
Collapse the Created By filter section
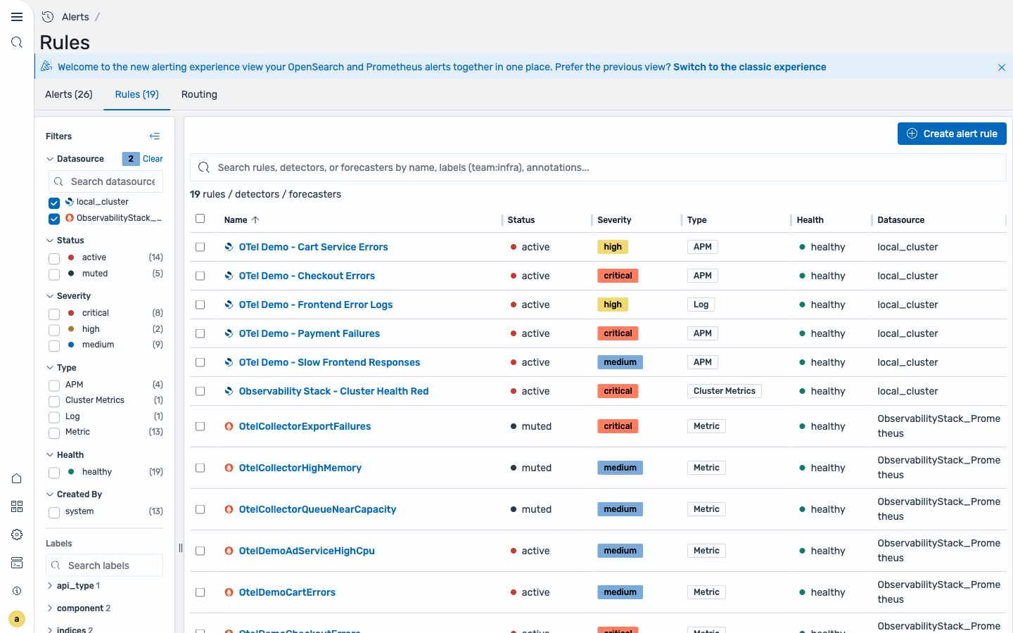pyautogui.click(x=50, y=494)
